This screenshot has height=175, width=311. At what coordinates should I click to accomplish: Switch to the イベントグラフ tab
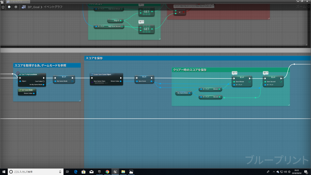[17, 2]
